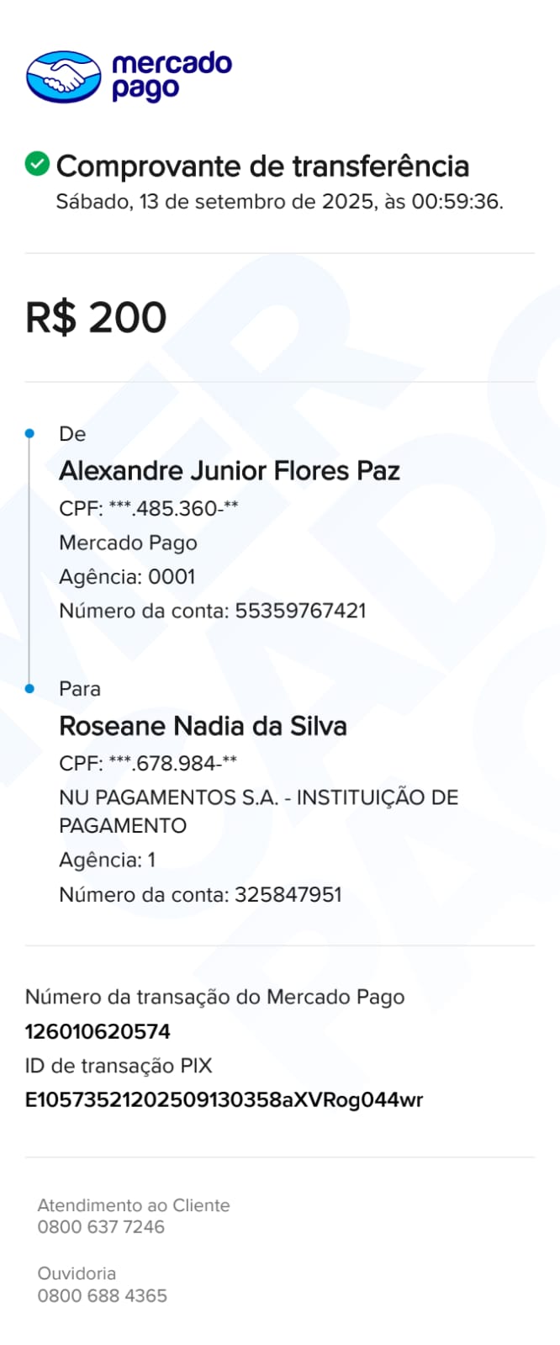
Task: Click recipient name Roseane Nadia da Silva
Action: 203,726
